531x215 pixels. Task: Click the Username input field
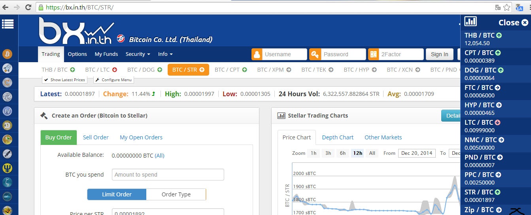[x=285, y=54]
